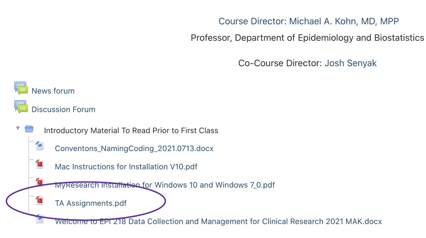Open the Discussion Forum link

click(x=63, y=109)
